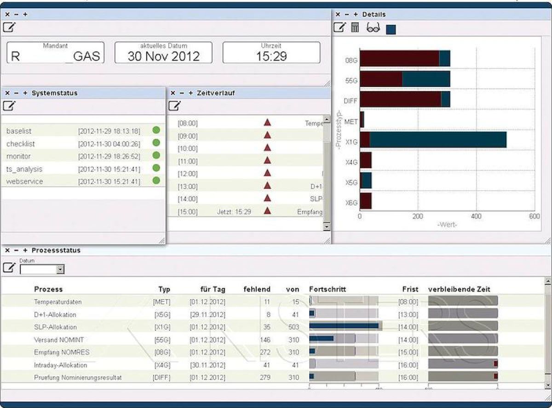Click the edit icon in Systemstatus panel
This screenshot has width=552, height=408.
coord(9,106)
